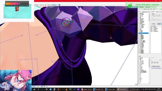Image resolution: width=162 pixels, height=91 pixels.
Task: Click the Rotate Y axis button
Action: [x=156, y=16]
